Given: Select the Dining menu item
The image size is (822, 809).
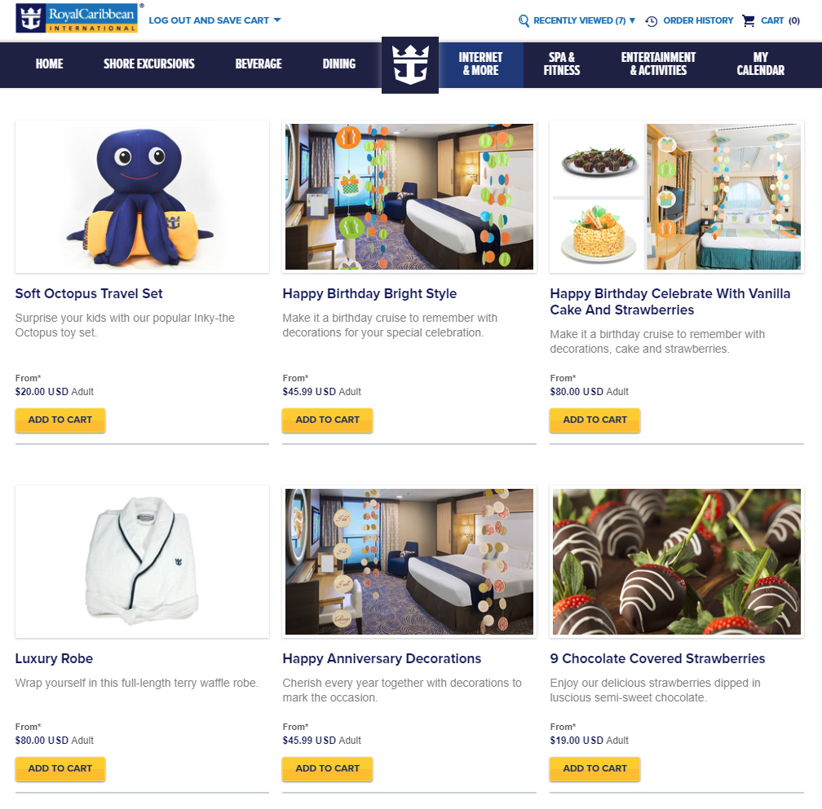Looking at the screenshot, I should pyautogui.click(x=339, y=64).
